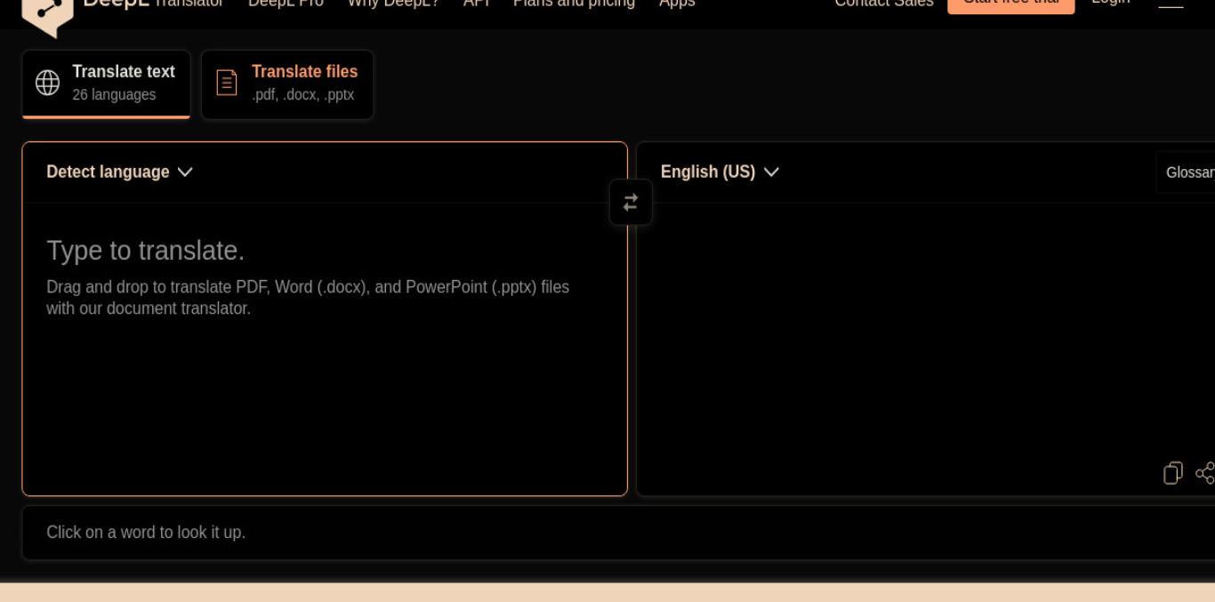
Task: Click the share translation icon
Action: click(1205, 473)
